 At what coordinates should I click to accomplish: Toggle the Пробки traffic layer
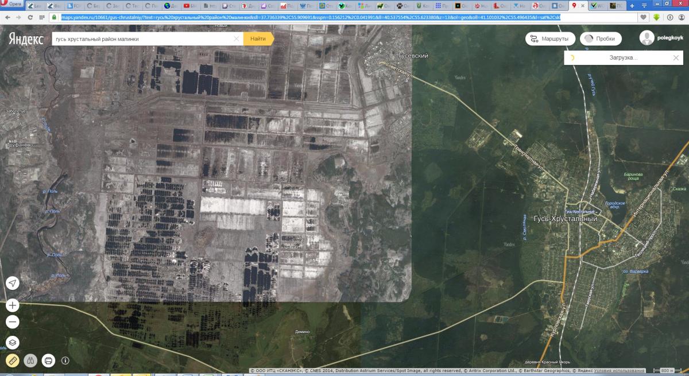(x=601, y=39)
